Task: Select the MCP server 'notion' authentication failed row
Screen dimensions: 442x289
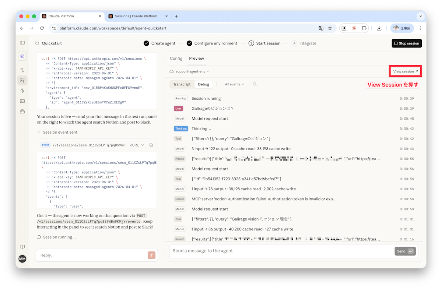Action: [x=294, y=199]
